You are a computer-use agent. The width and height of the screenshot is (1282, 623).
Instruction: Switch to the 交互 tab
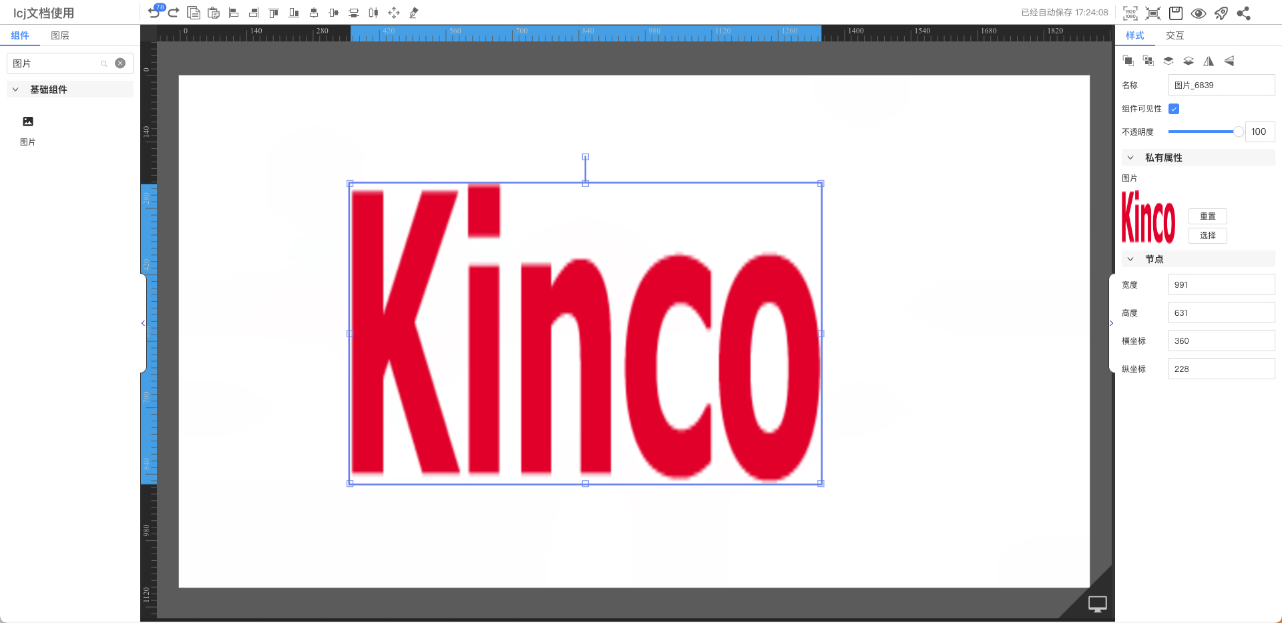pos(1175,35)
